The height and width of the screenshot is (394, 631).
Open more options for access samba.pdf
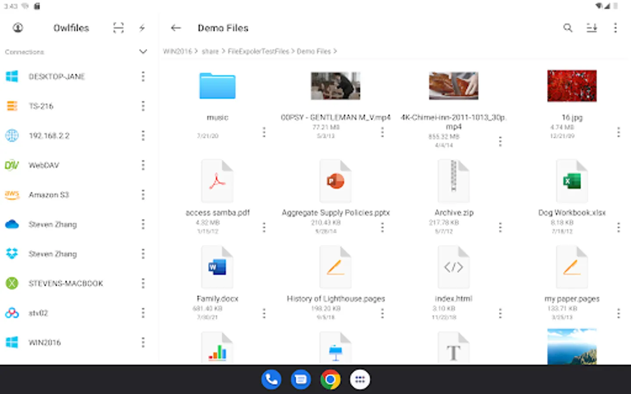pos(264,227)
